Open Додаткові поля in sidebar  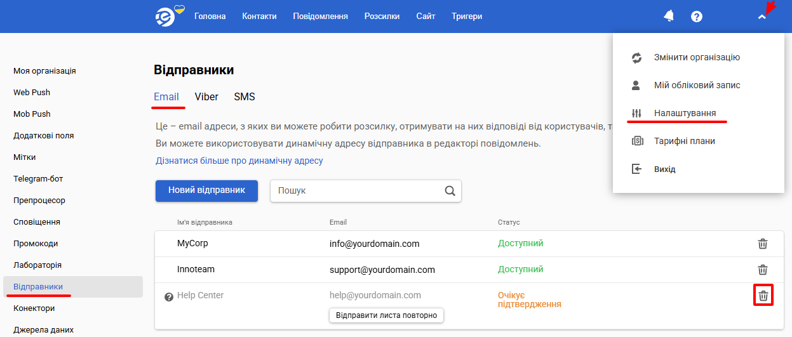[x=44, y=136]
